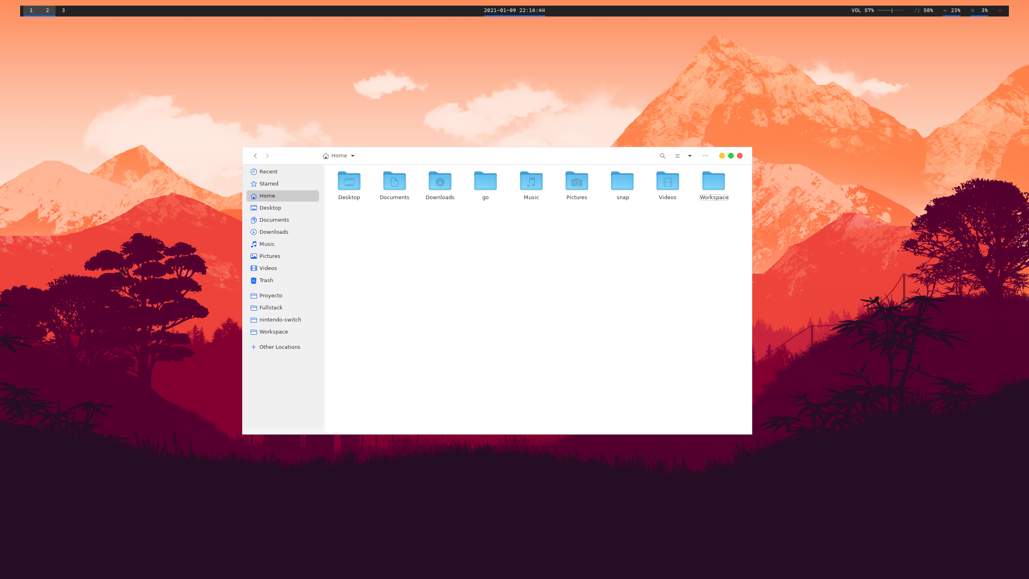Go back with the left arrow

255,156
